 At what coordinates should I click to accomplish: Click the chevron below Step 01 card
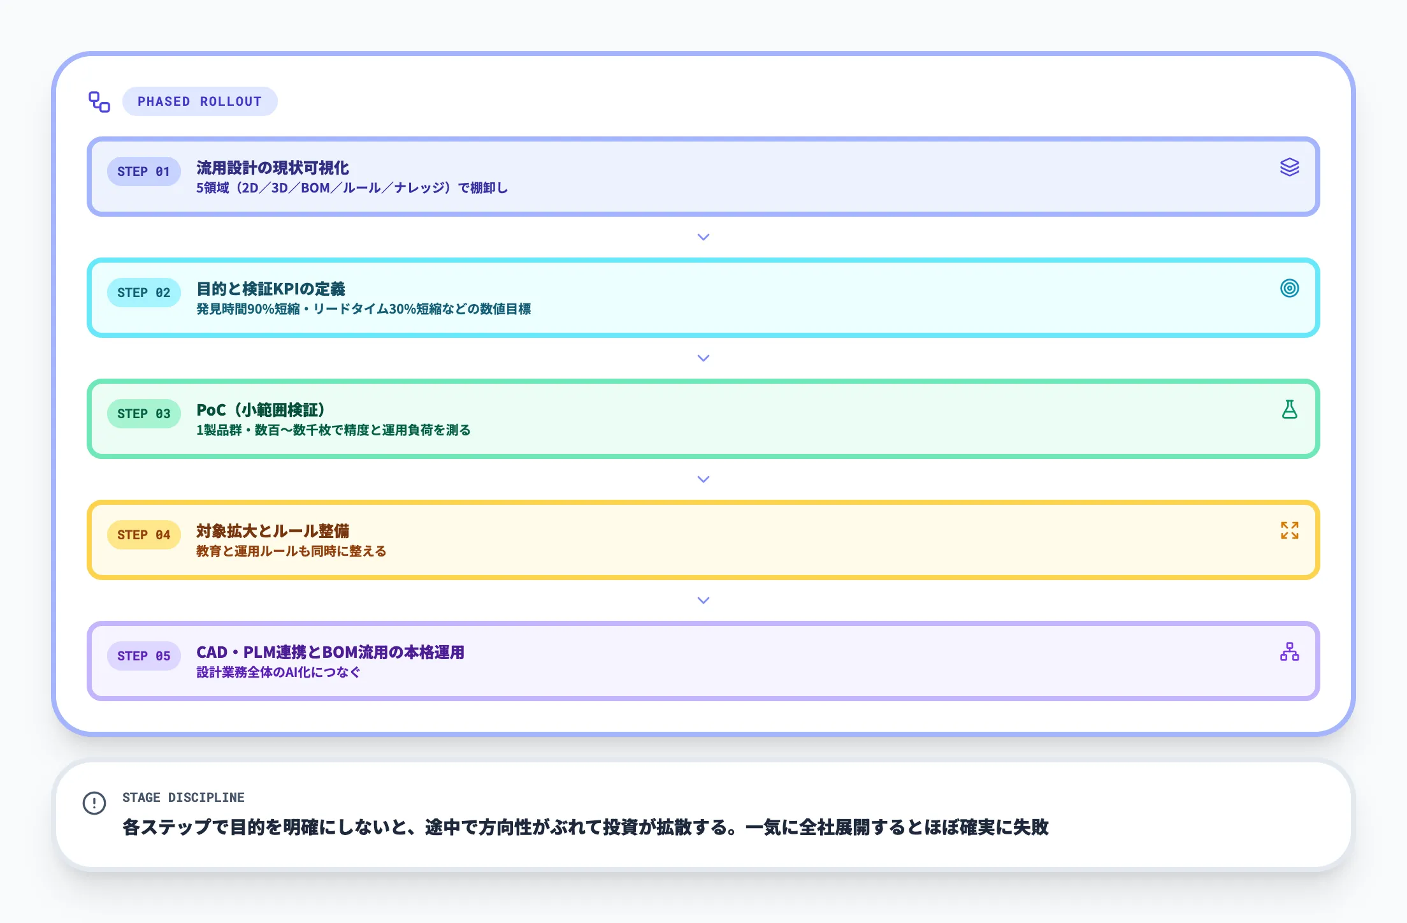(703, 237)
